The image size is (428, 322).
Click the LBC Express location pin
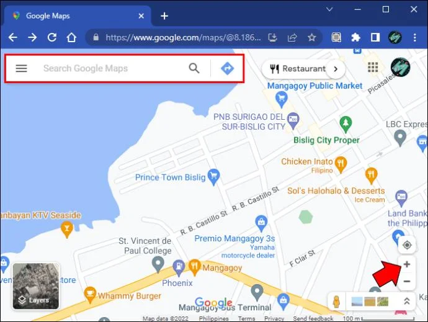tap(400, 138)
